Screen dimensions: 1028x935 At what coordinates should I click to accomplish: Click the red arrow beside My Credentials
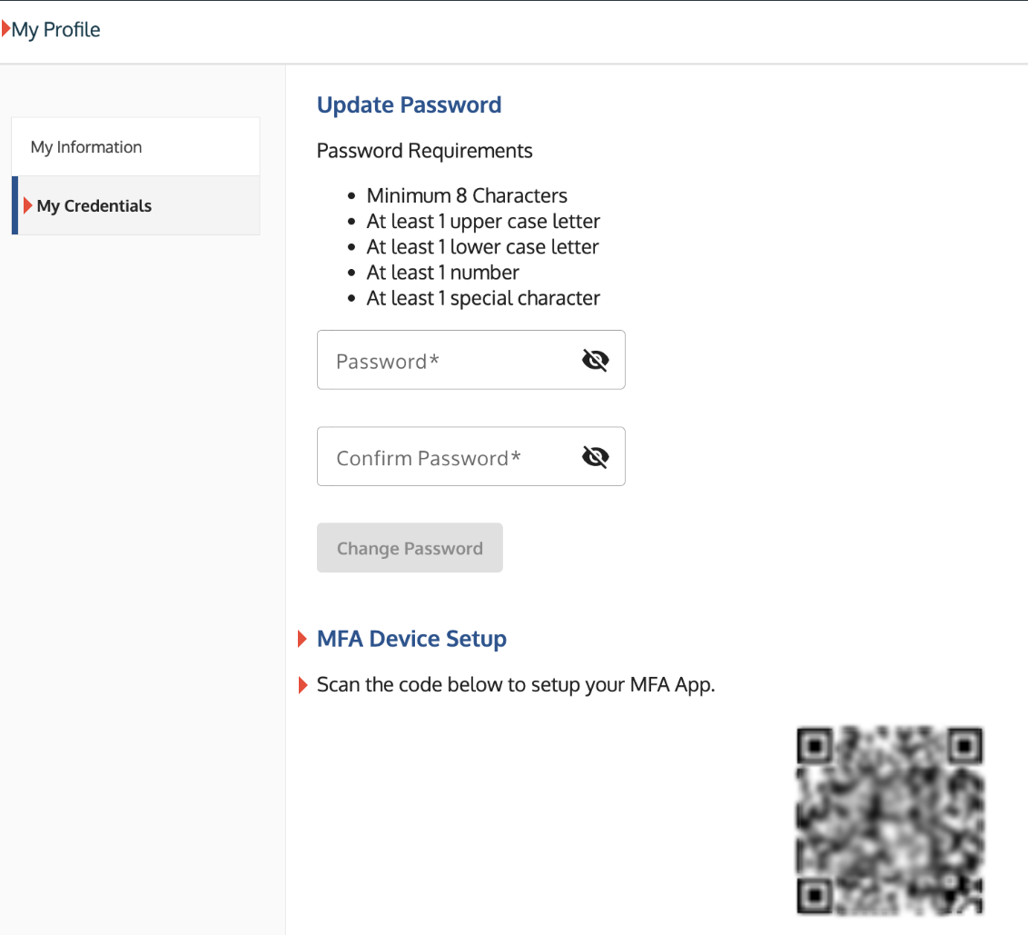(29, 205)
